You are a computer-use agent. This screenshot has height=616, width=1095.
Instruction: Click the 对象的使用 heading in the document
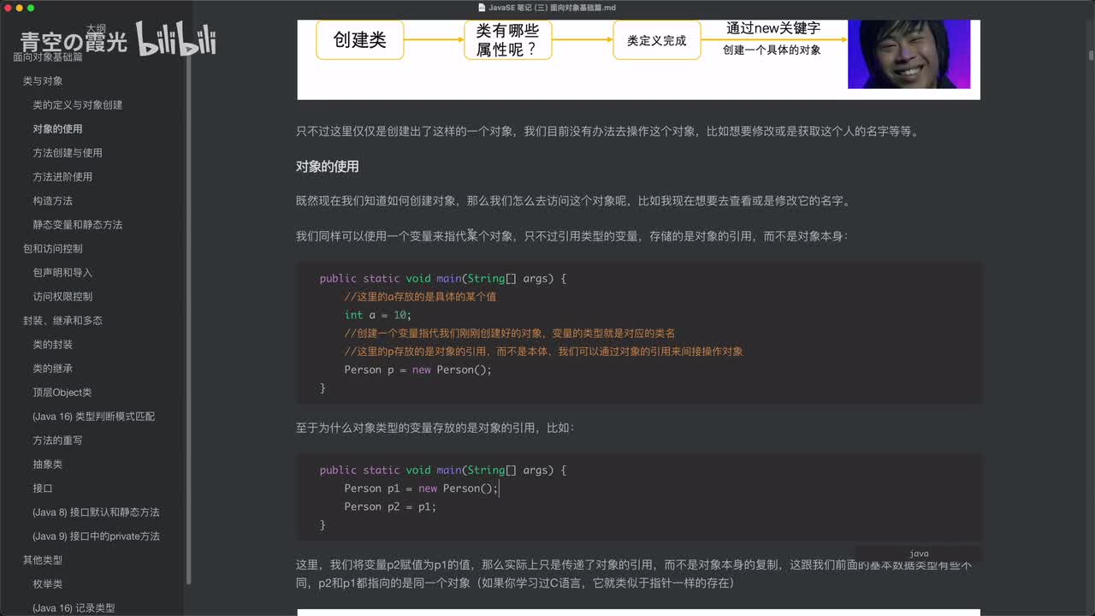(x=327, y=167)
